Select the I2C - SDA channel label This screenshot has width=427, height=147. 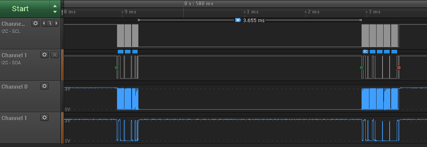pyautogui.click(x=11, y=63)
